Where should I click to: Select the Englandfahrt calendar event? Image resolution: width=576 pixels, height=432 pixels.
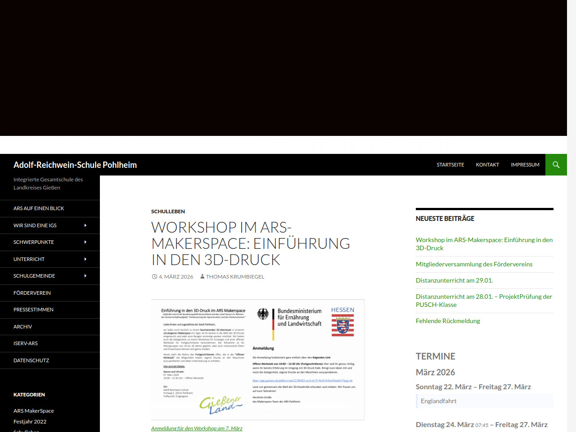tap(438, 401)
